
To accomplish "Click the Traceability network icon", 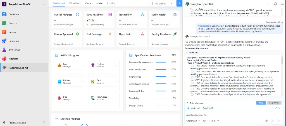I will click(x=142, y=14).
